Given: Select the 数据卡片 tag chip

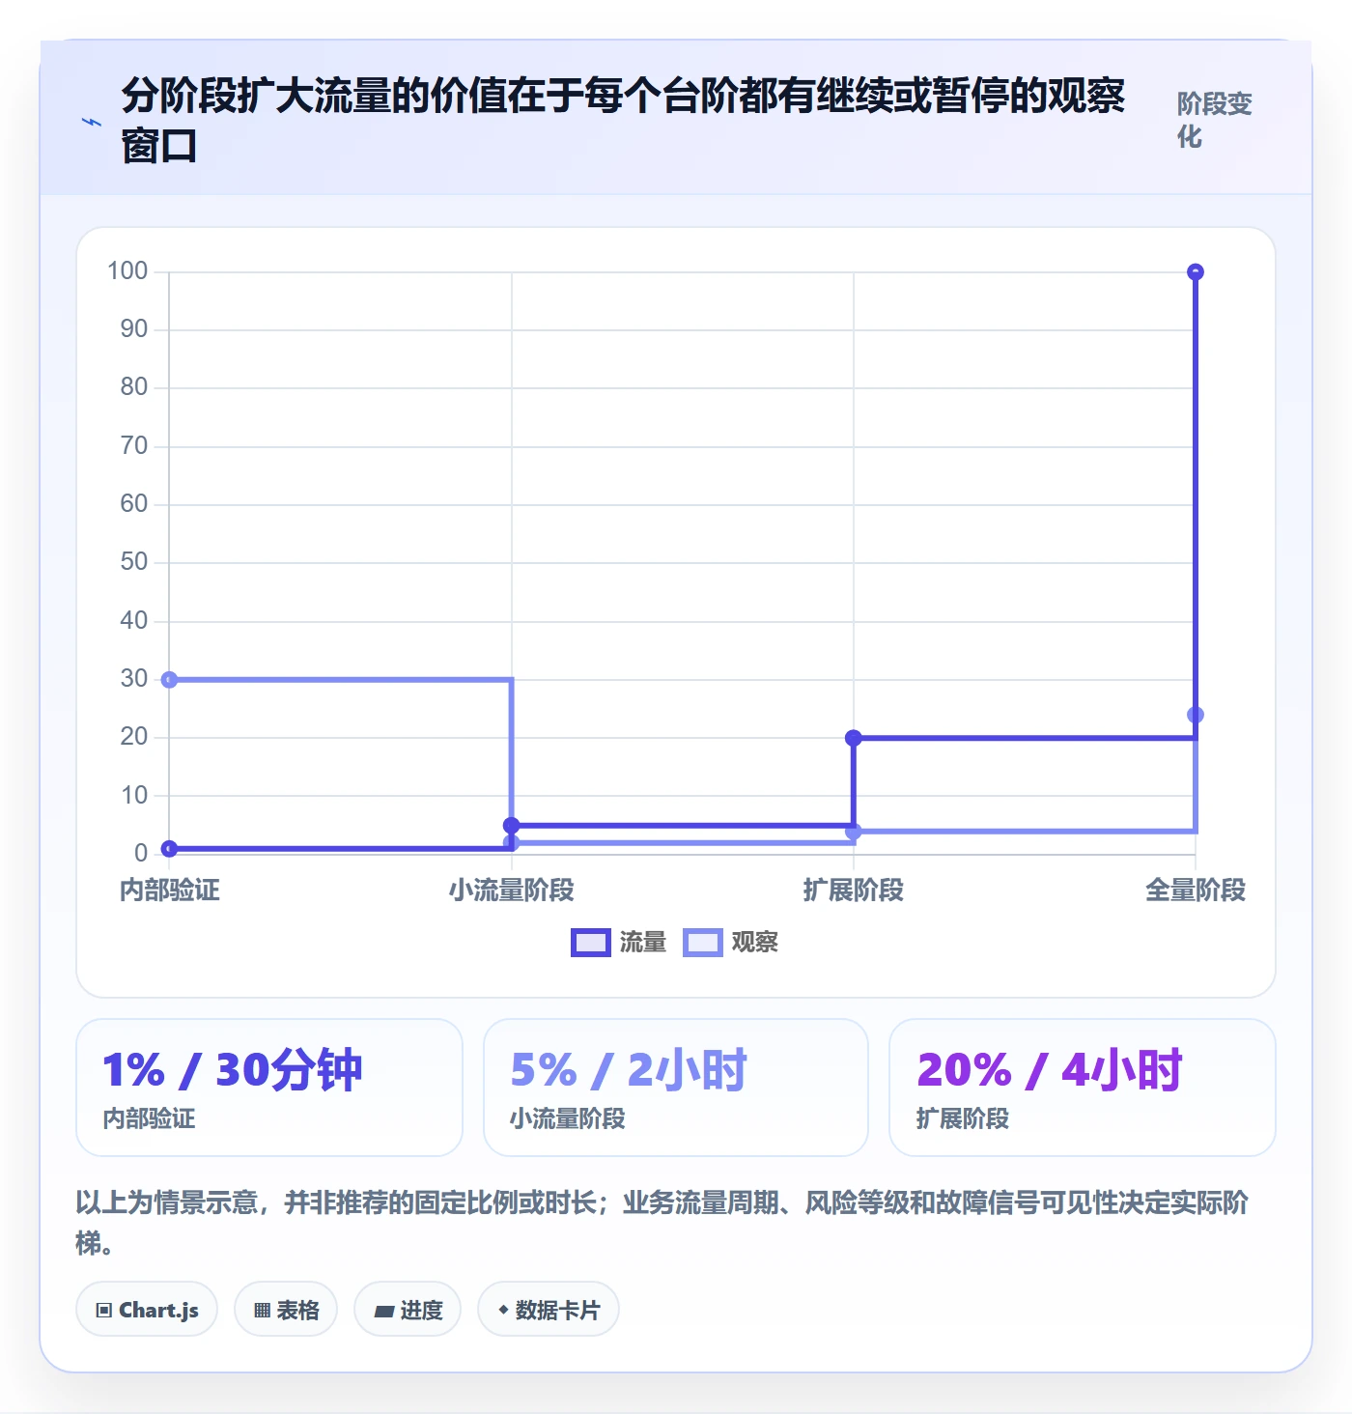Looking at the screenshot, I should pos(549,1310).
